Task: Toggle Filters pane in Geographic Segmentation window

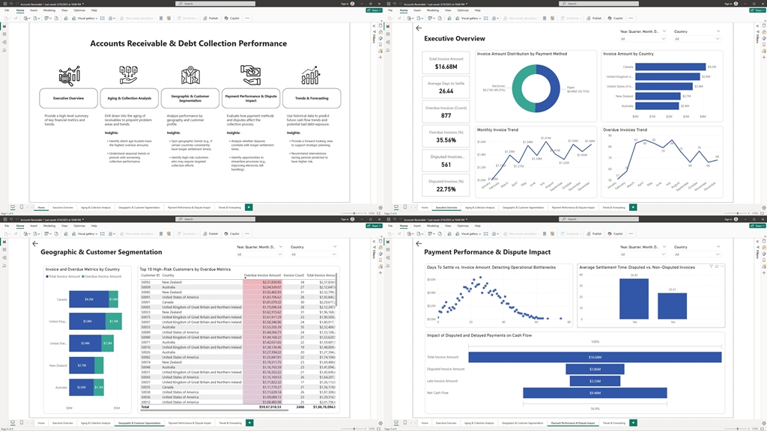Action: pos(373,247)
